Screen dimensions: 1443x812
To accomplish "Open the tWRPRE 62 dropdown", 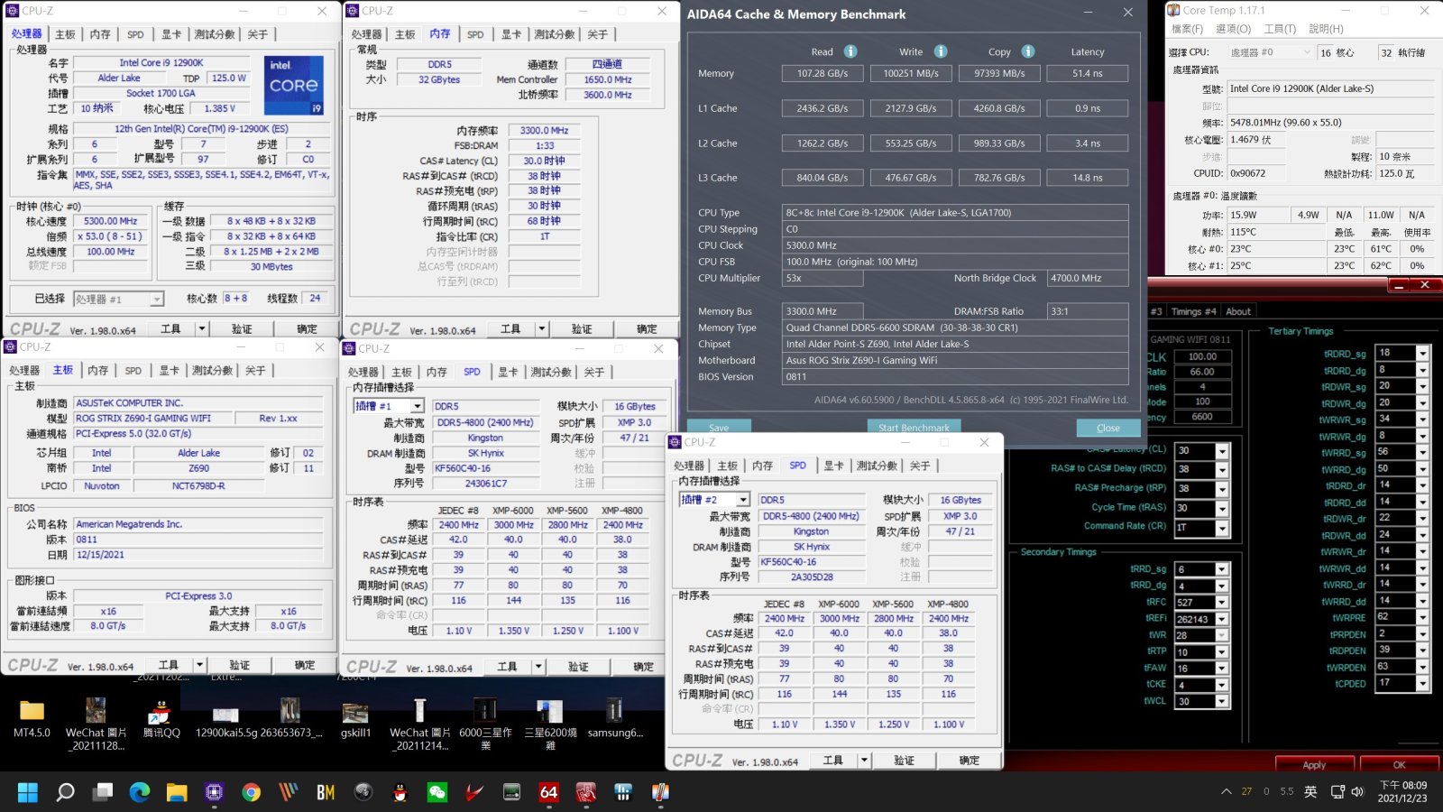I will [x=1422, y=617].
